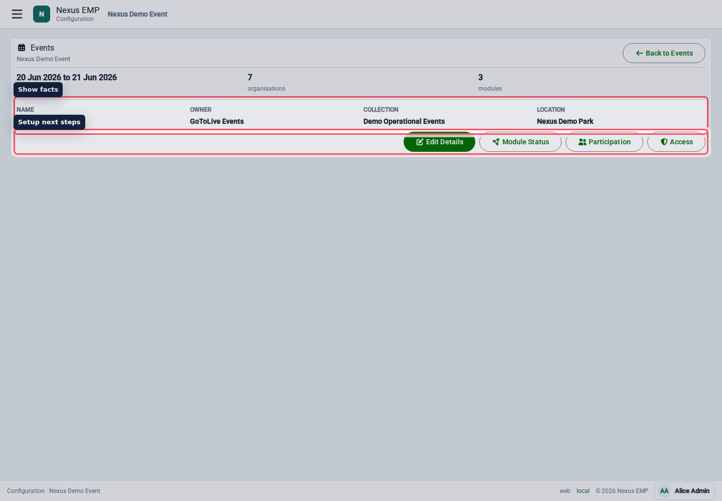Viewport: 722px width, 501px height.
Task: Click the '7 organisations' count
Action: (266, 83)
